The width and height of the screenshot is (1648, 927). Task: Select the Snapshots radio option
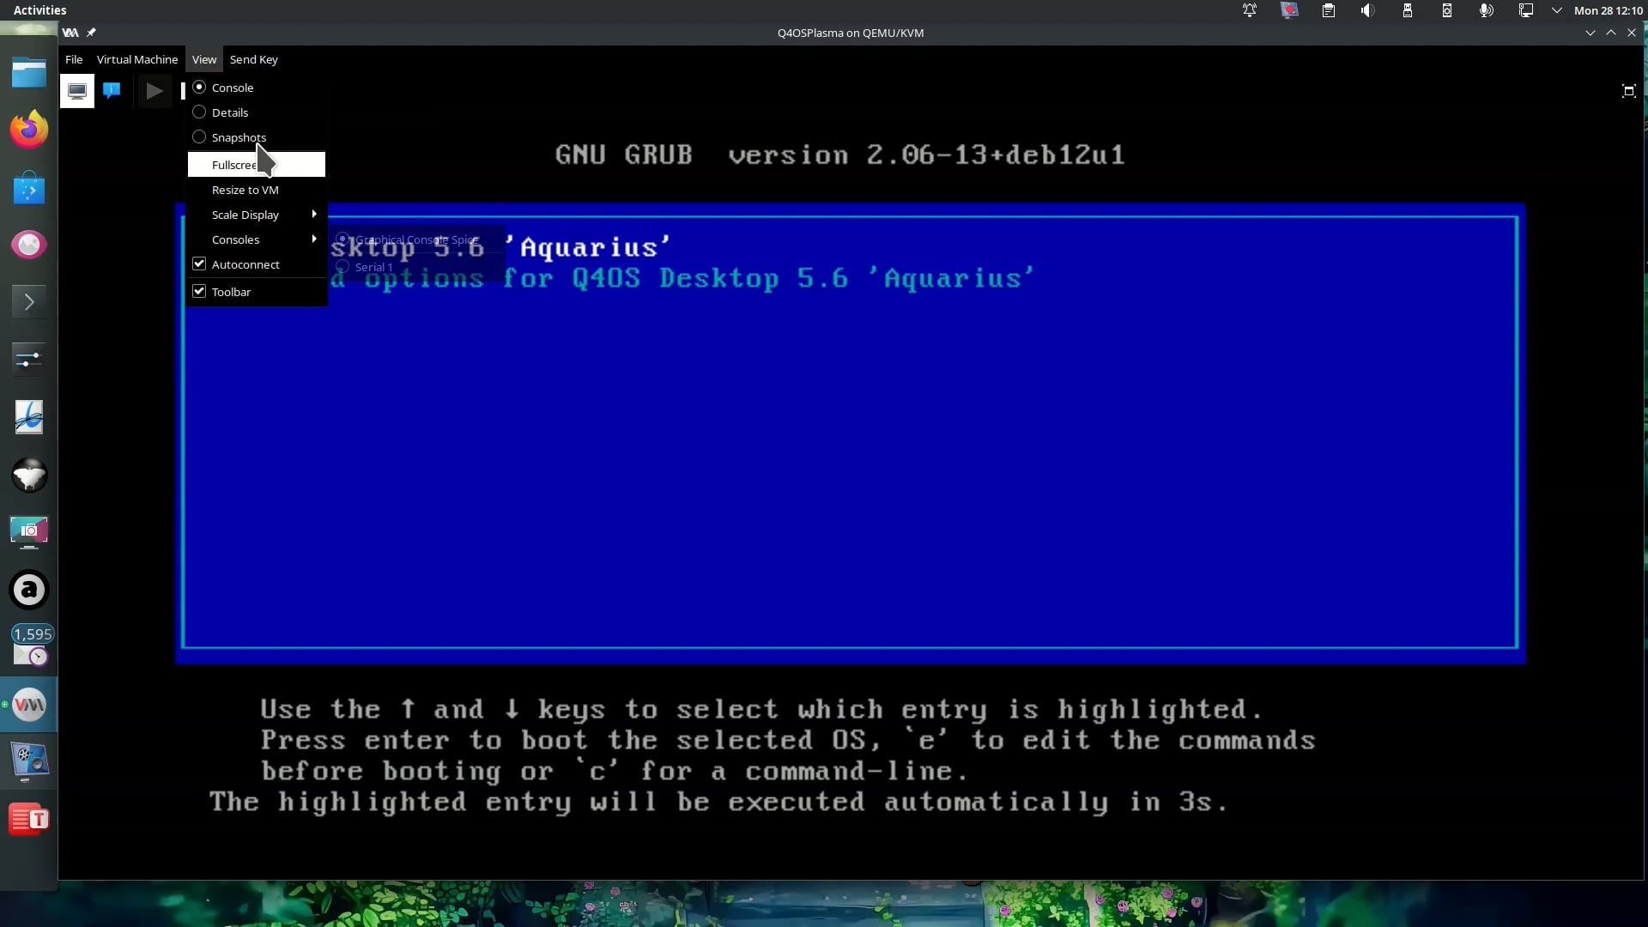(199, 137)
